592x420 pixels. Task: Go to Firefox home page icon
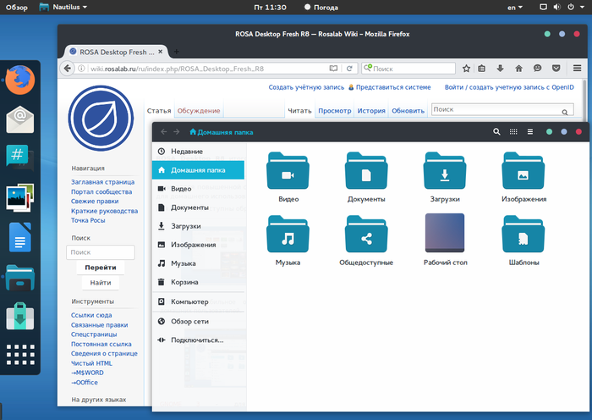[x=518, y=69]
